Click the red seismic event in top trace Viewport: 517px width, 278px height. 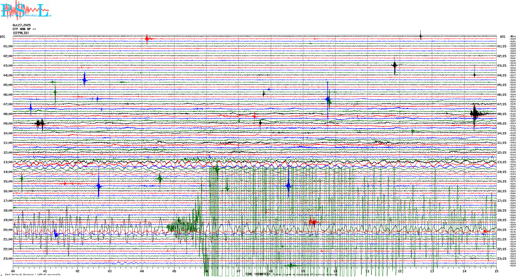[147, 39]
